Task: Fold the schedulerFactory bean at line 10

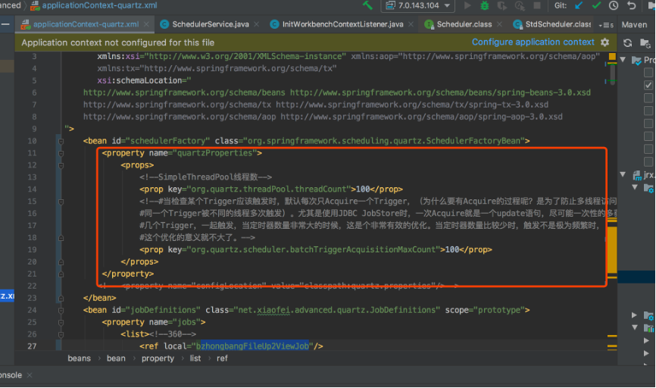Action: click(61, 142)
